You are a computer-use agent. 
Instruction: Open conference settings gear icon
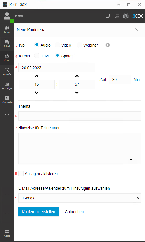point(107,45)
